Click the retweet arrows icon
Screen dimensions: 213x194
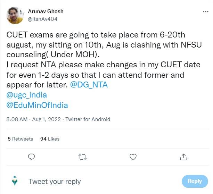click(x=82, y=157)
